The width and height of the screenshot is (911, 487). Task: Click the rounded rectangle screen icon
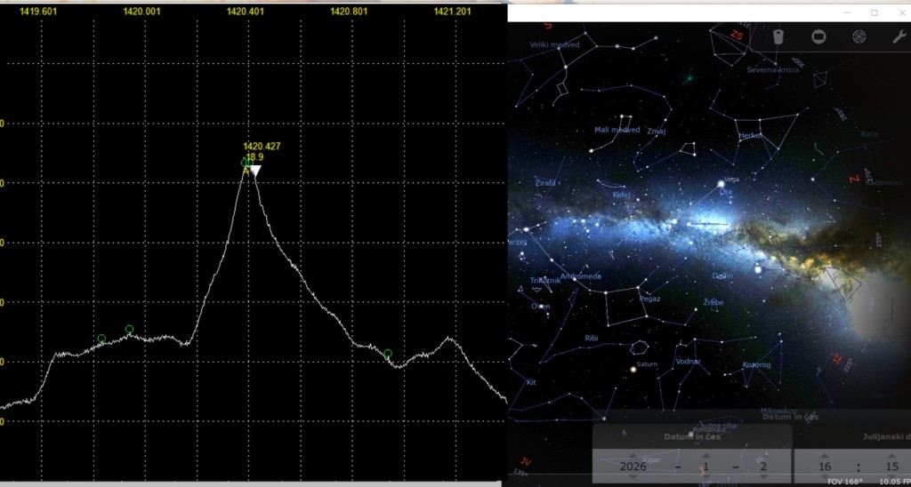(818, 36)
